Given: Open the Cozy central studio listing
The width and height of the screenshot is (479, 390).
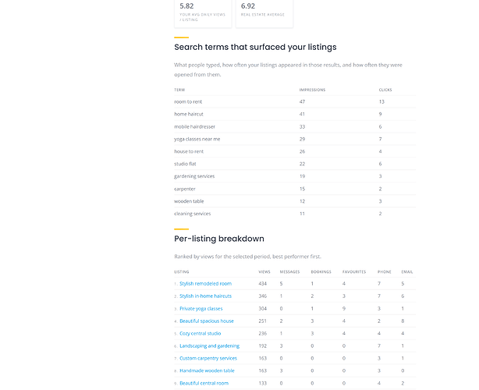Looking at the screenshot, I should [x=200, y=334].
